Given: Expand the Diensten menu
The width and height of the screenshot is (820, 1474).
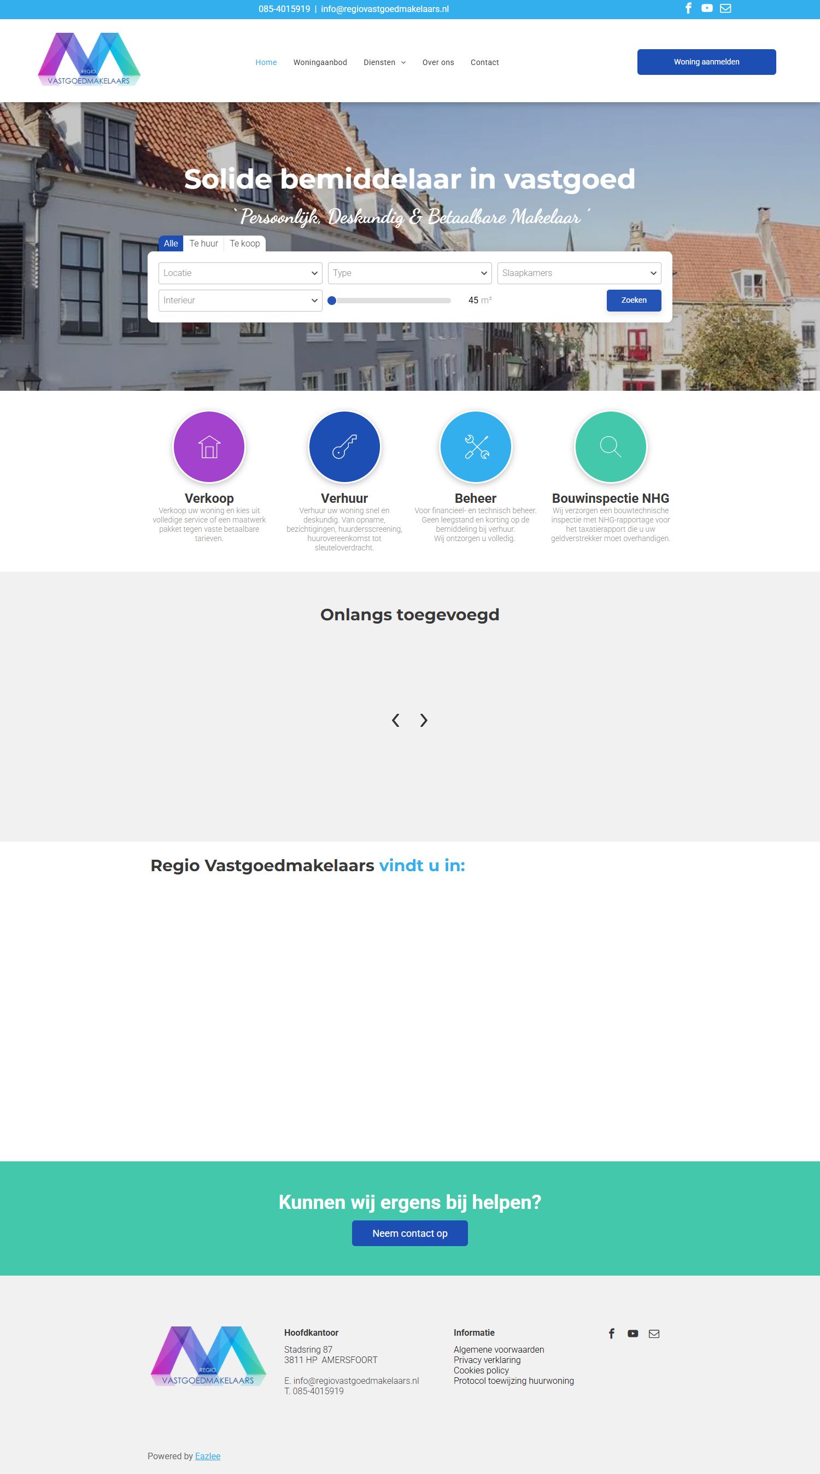Looking at the screenshot, I should click(x=384, y=62).
